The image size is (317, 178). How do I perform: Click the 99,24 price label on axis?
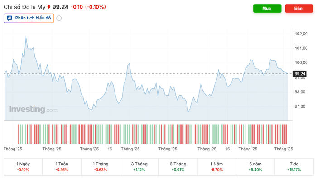(300, 74)
